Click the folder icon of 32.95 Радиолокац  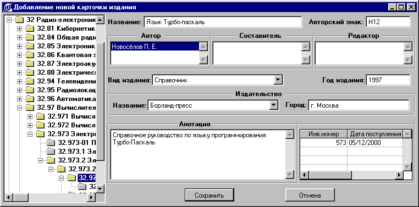coord(30,90)
